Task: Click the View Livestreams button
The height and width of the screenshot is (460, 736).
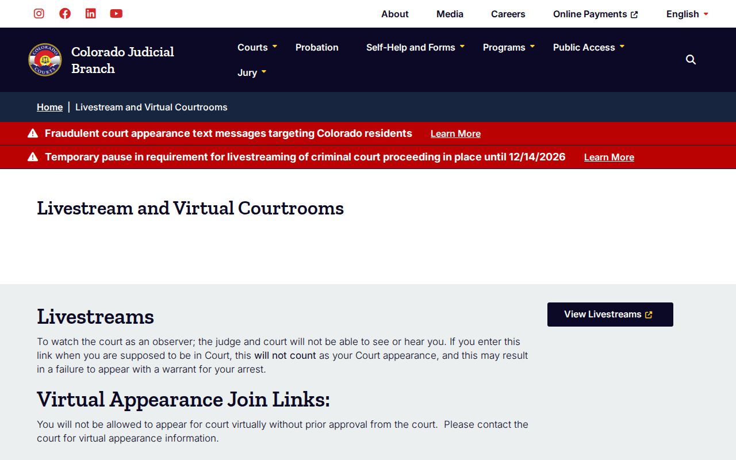Action: click(x=610, y=315)
